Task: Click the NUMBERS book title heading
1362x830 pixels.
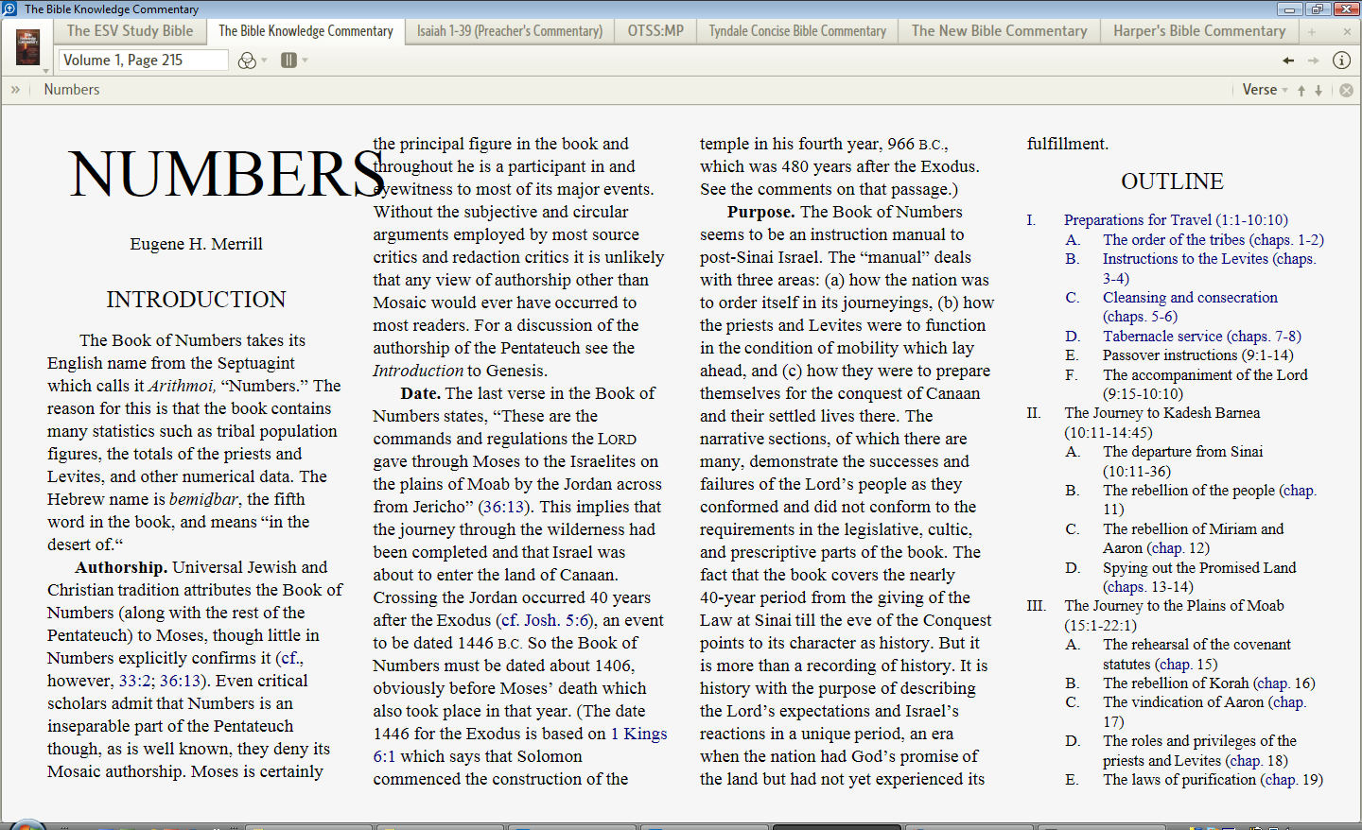Action: (x=227, y=174)
